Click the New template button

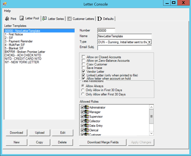[16, 142]
